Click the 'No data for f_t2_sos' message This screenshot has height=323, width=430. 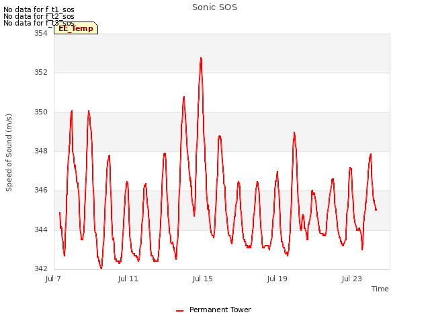tap(39, 16)
